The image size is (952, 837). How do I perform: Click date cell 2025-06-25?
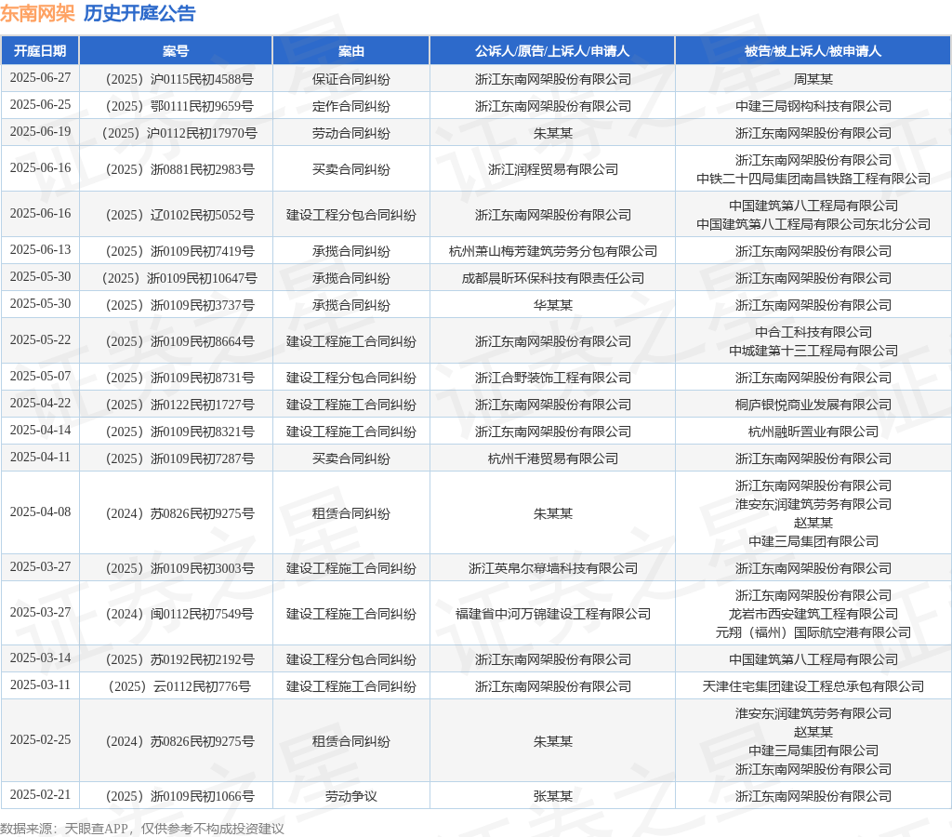(x=40, y=104)
